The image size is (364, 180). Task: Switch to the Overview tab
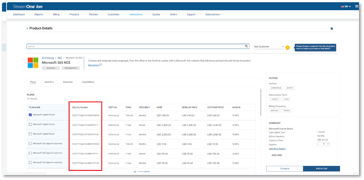[x=68, y=82]
